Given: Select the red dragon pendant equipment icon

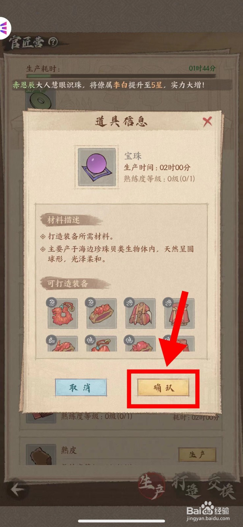Looking at the screenshot, I should 63,313.
